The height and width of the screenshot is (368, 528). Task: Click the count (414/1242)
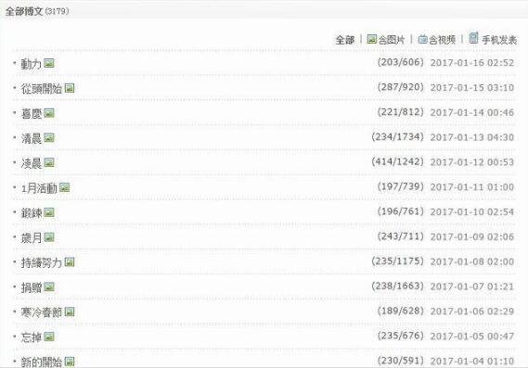point(397,162)
